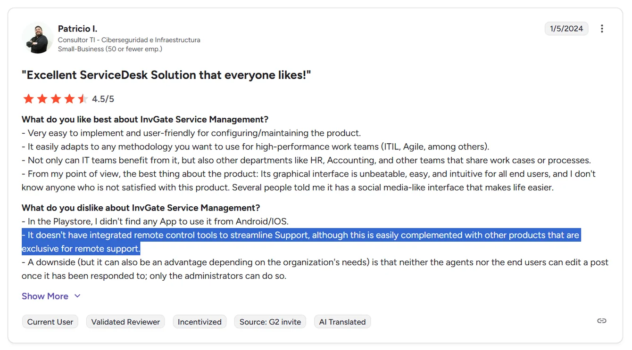This screenshot has height=350, width=632.
Task: Click the Show More chevron arrow
Action: coord(77,296)
